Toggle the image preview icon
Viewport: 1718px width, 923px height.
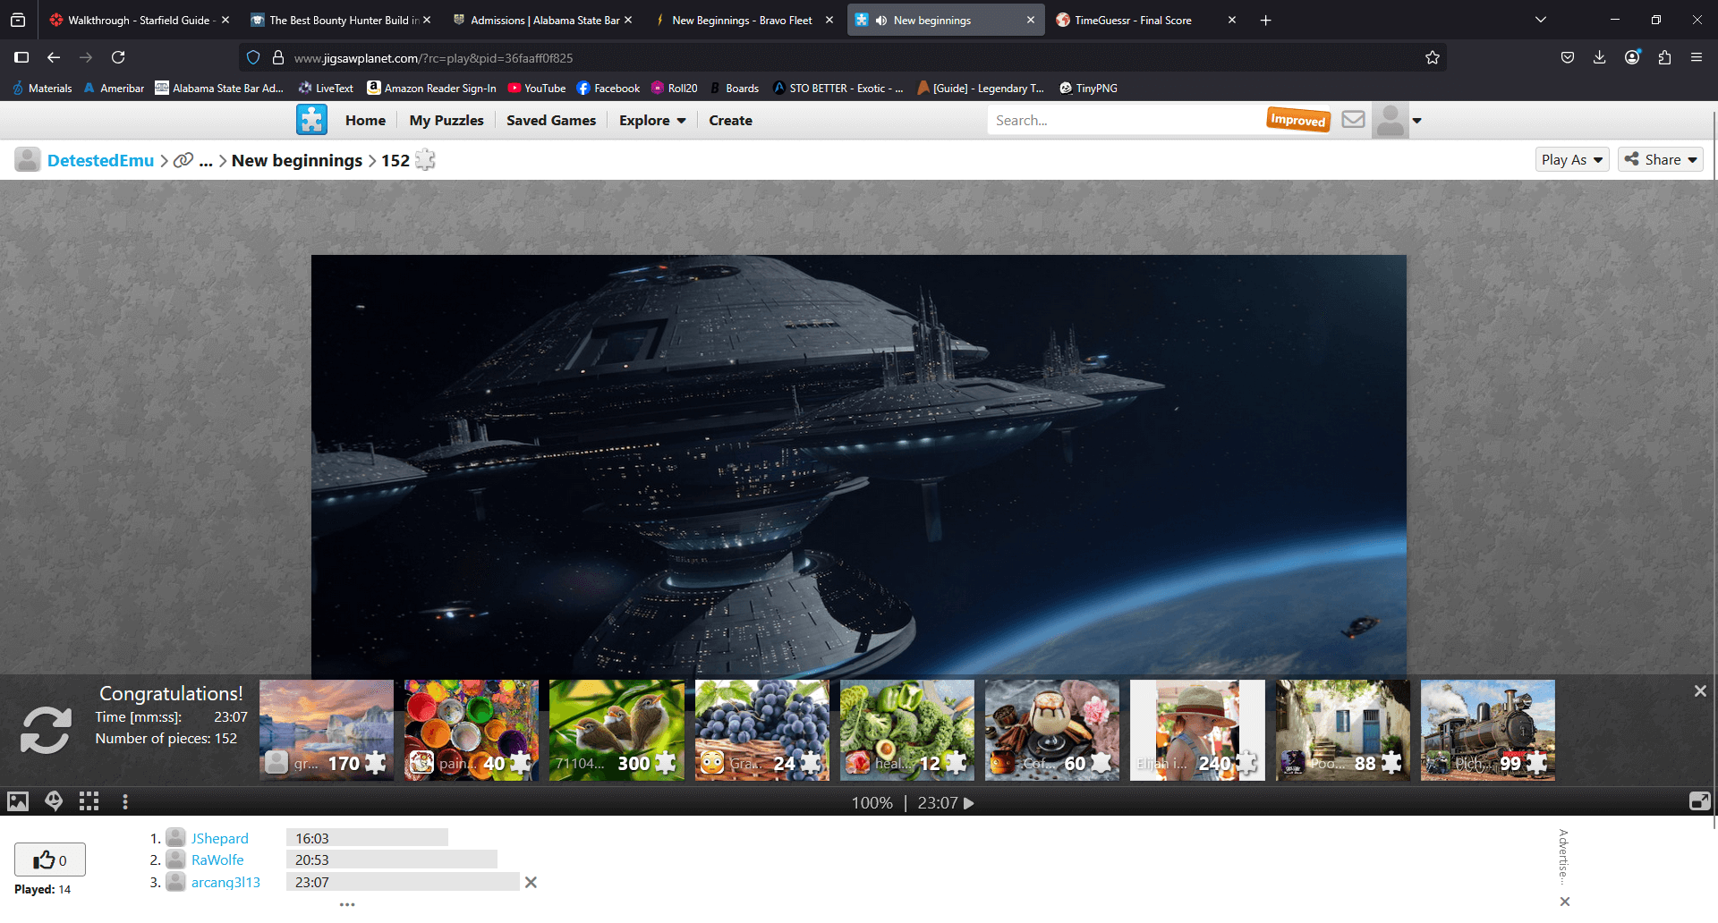(x=18, y=801)
